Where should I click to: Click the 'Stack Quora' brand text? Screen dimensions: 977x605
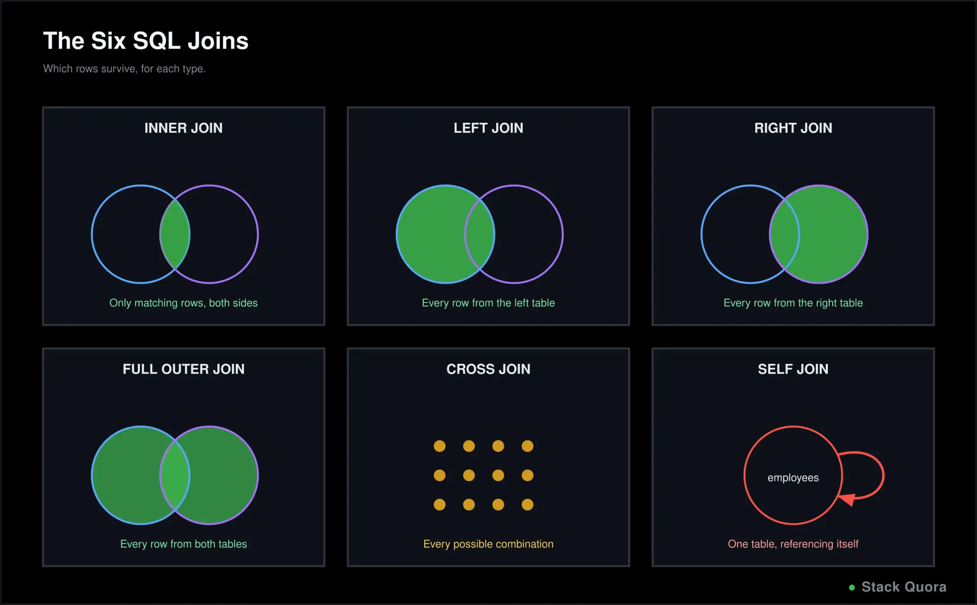point(904,587)
